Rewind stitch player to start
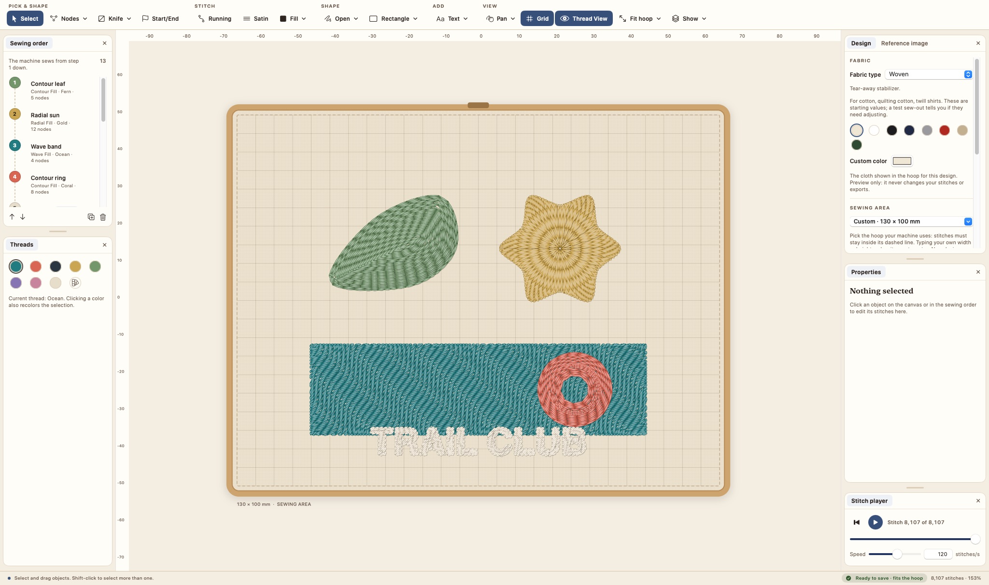This screenshot has width=989, height=585. click(x=857, y=522)
